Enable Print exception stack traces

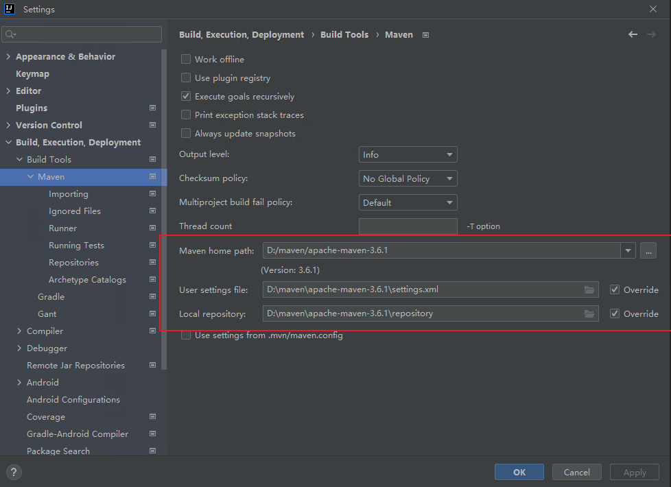(186, 115)
